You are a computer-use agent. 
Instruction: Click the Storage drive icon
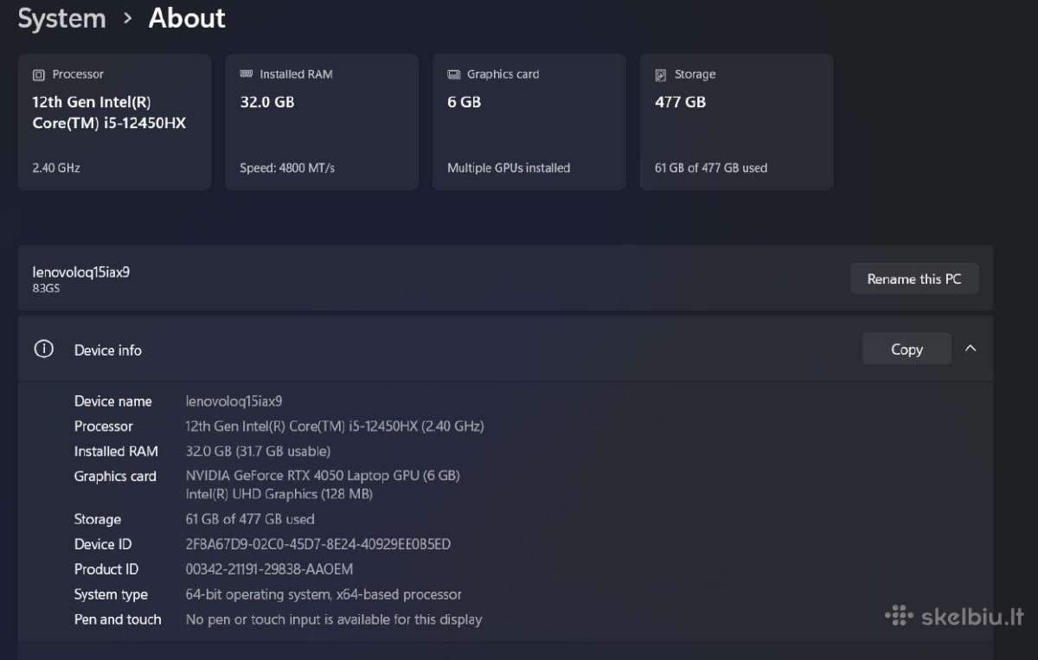(661, 75)
